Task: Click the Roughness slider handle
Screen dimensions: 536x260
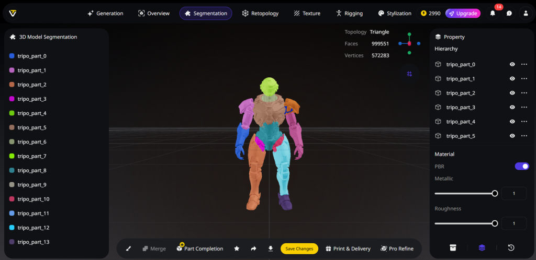Action: click(x=495, y=223)
